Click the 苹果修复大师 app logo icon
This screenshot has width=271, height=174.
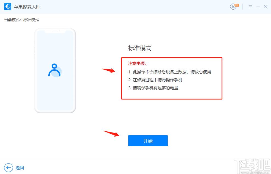click(x=8, y=7)
